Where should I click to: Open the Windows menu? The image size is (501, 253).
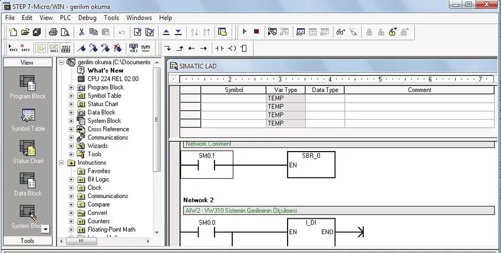(x=139, y=18)
